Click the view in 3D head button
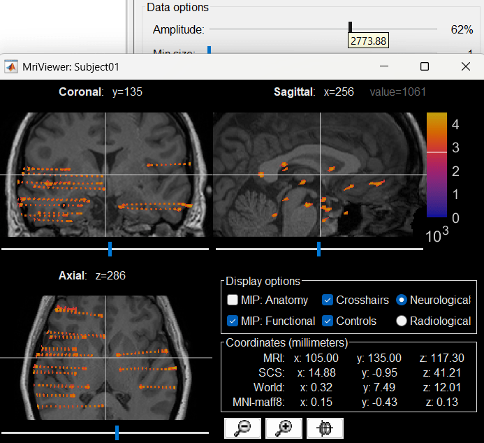This screenshot has height=443, width=484. (x=325, y=428)
